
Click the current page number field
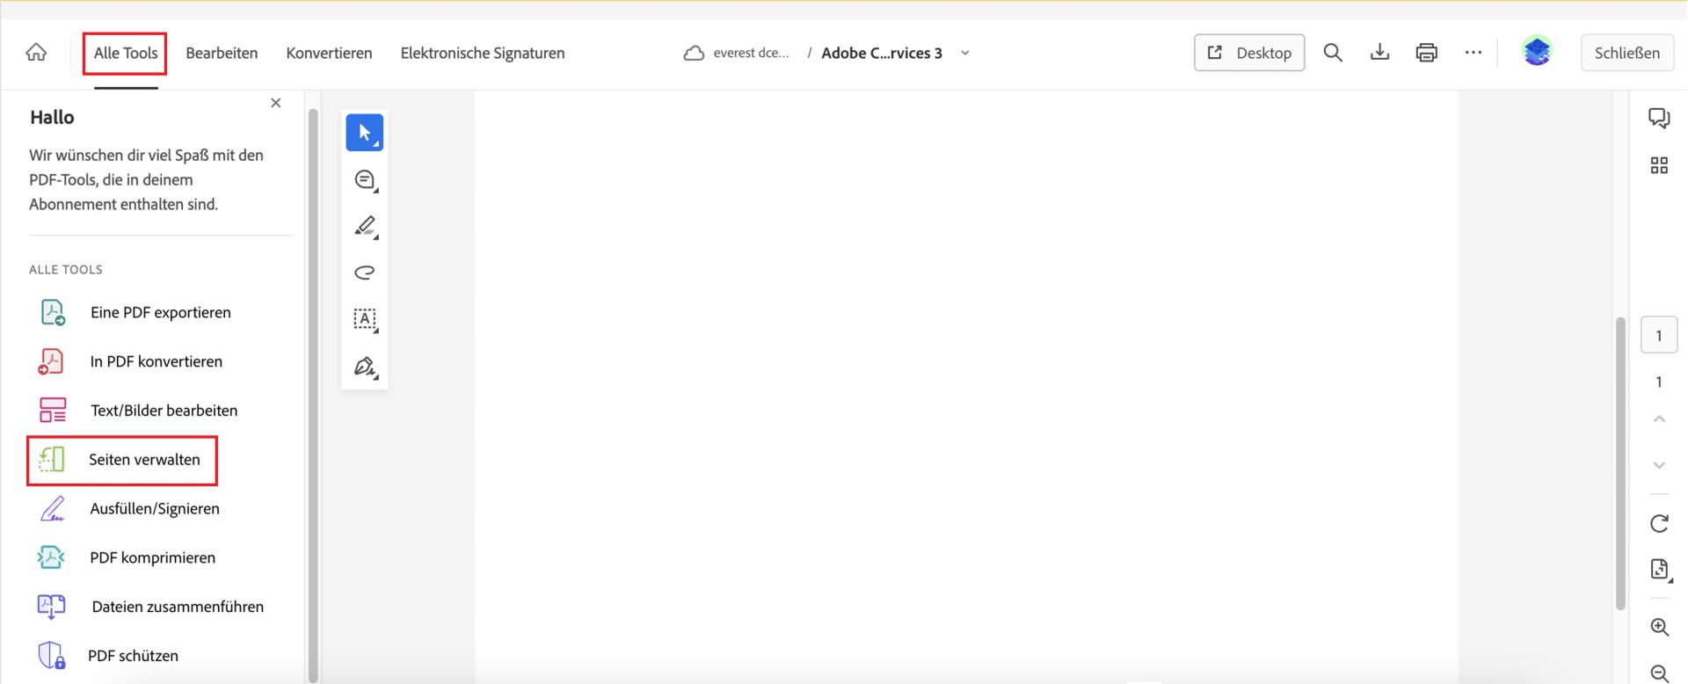click(x=1659, y=335)
